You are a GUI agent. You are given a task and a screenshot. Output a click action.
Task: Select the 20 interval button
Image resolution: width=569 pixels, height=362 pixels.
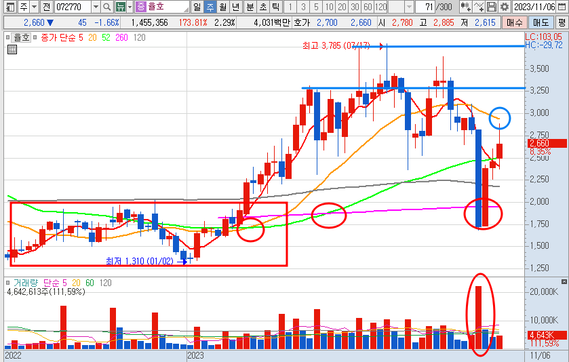(x=342, y=7)
